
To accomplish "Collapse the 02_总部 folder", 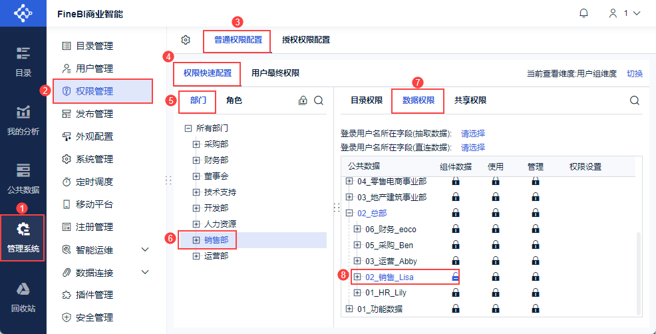I will click(349, 214).
